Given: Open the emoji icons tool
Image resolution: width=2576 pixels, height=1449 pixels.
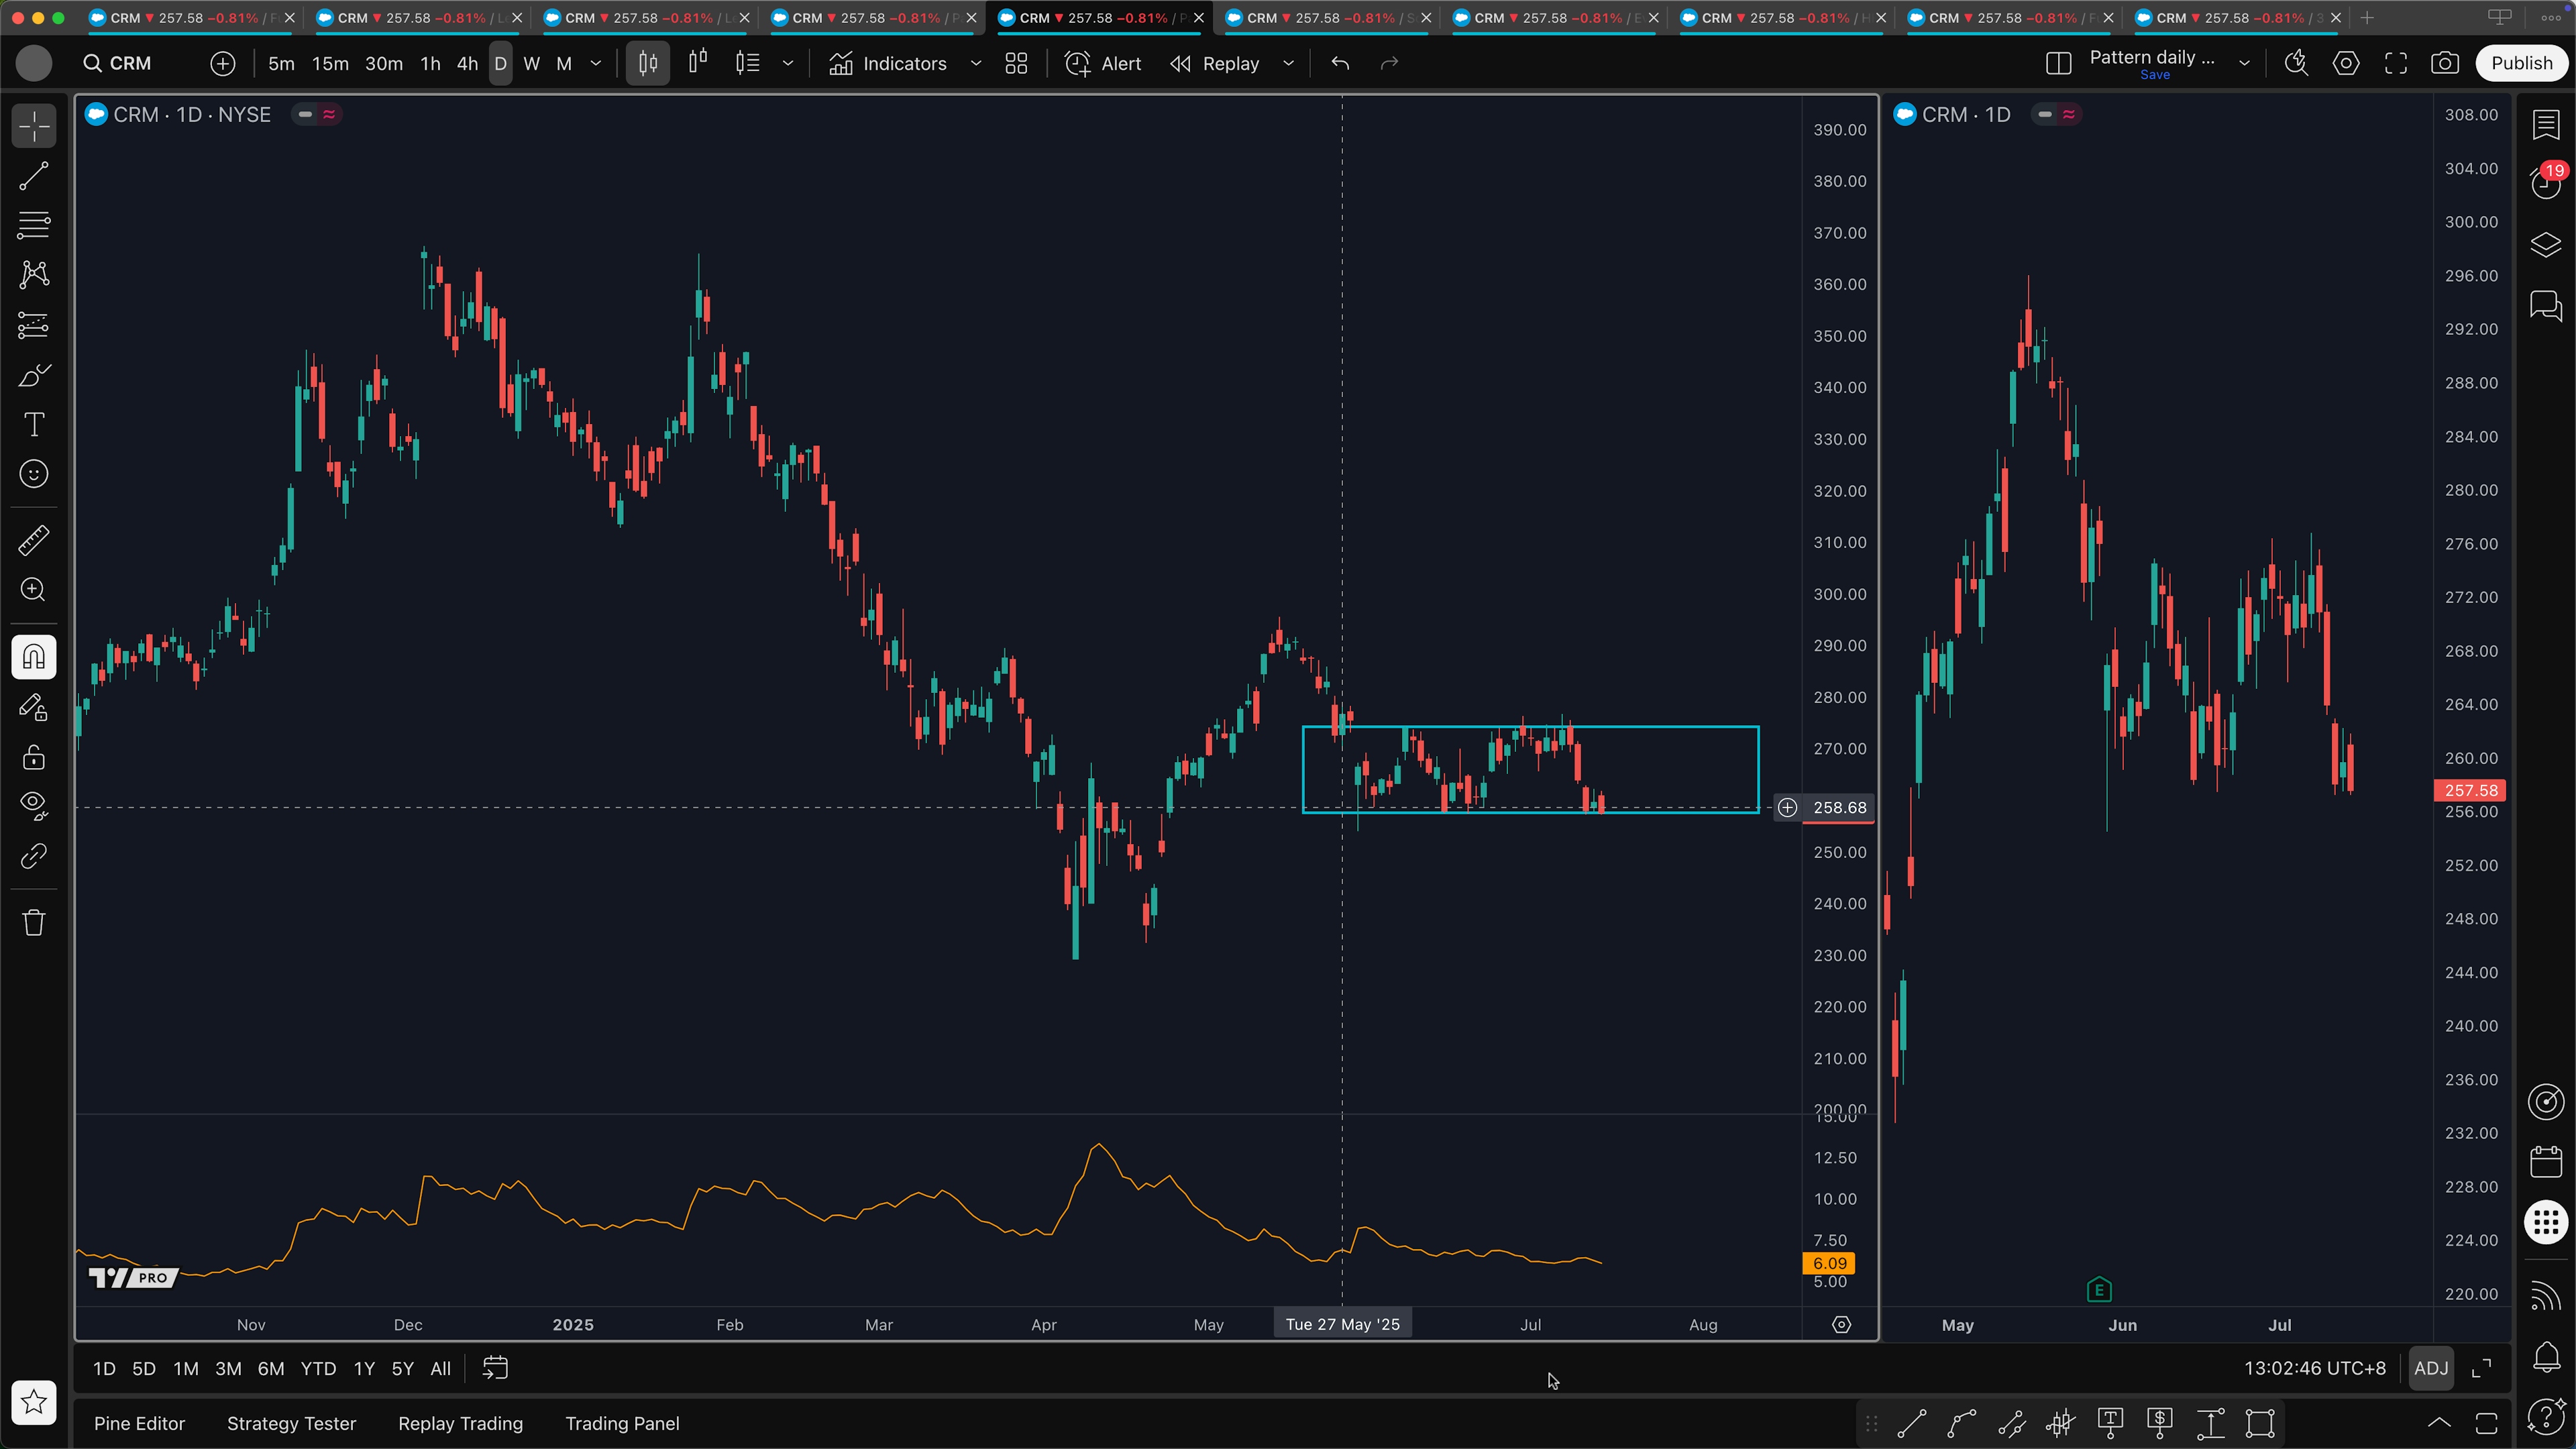Looking at the screenshot, I should pyautogui.click(x=34, y=474).
